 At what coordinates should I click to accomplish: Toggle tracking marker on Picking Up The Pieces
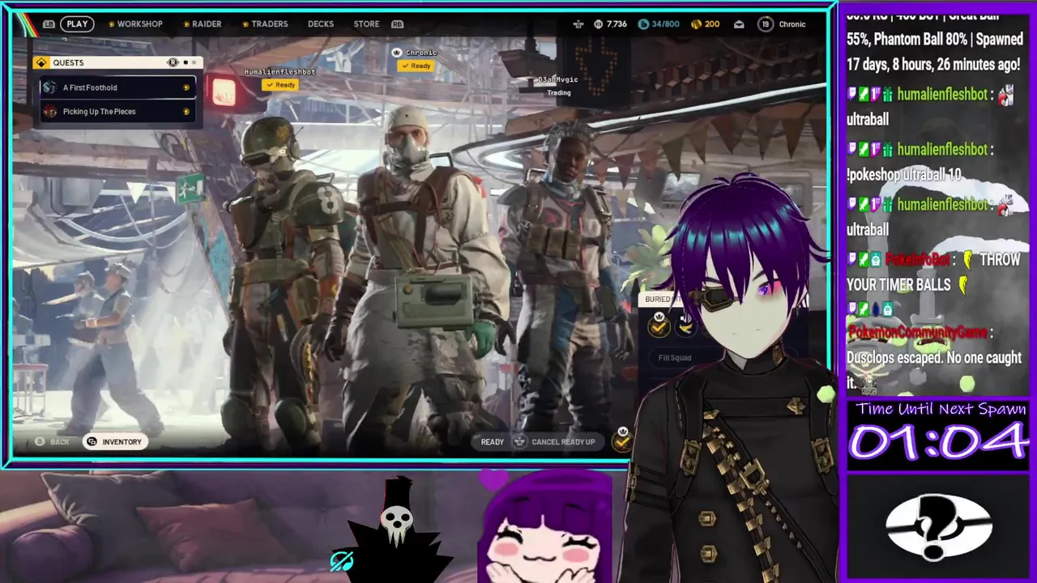pos(186,112)
